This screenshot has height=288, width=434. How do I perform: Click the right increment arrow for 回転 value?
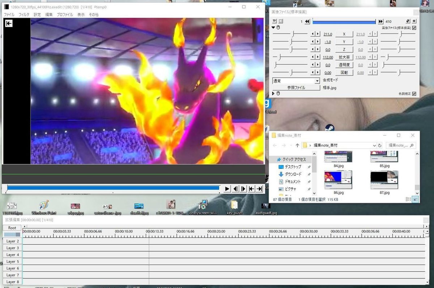pos(318,73)
